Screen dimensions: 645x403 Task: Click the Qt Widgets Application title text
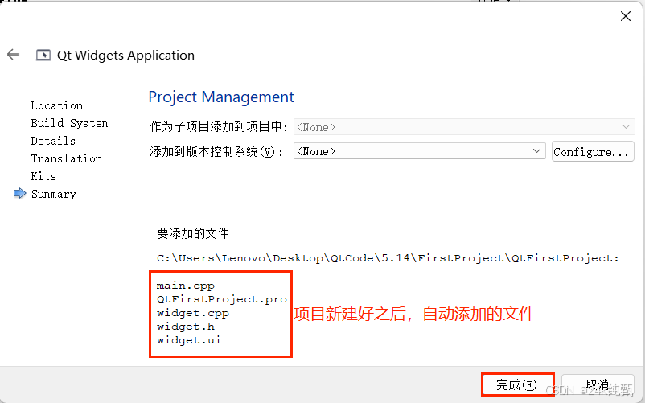coord(126,56)
